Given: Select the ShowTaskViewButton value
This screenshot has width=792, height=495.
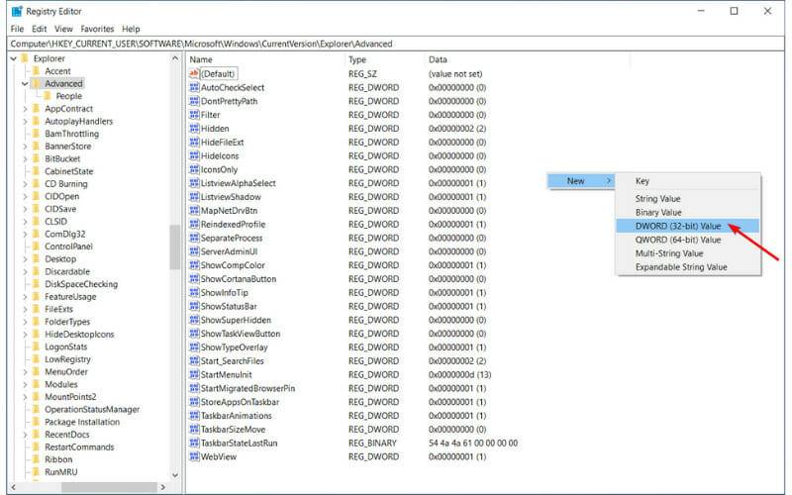Looking at the screenshot, I should tap(241, 334).
